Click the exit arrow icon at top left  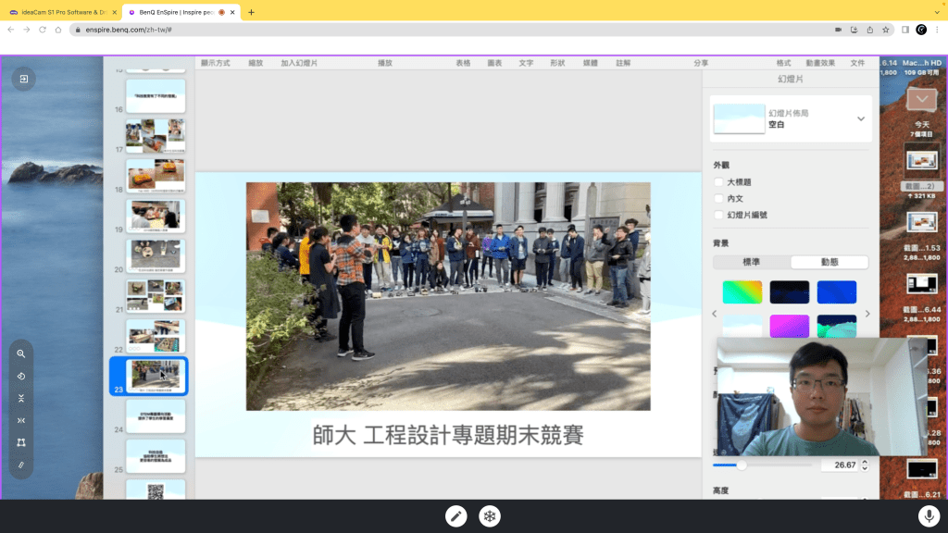pos(23,80)
